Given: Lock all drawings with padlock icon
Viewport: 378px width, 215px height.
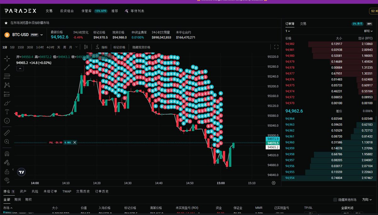Looking at the screenshot, I should [7, 172].
